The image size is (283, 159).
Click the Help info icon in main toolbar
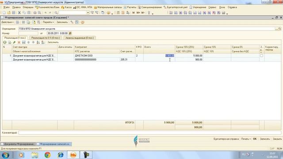[108, 13]
